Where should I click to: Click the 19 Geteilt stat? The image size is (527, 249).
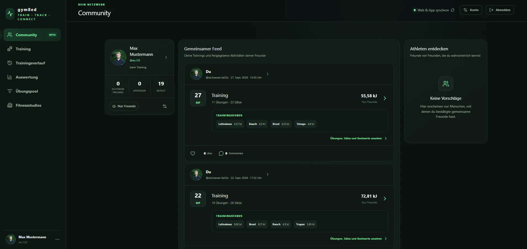[x=161, y=87]
